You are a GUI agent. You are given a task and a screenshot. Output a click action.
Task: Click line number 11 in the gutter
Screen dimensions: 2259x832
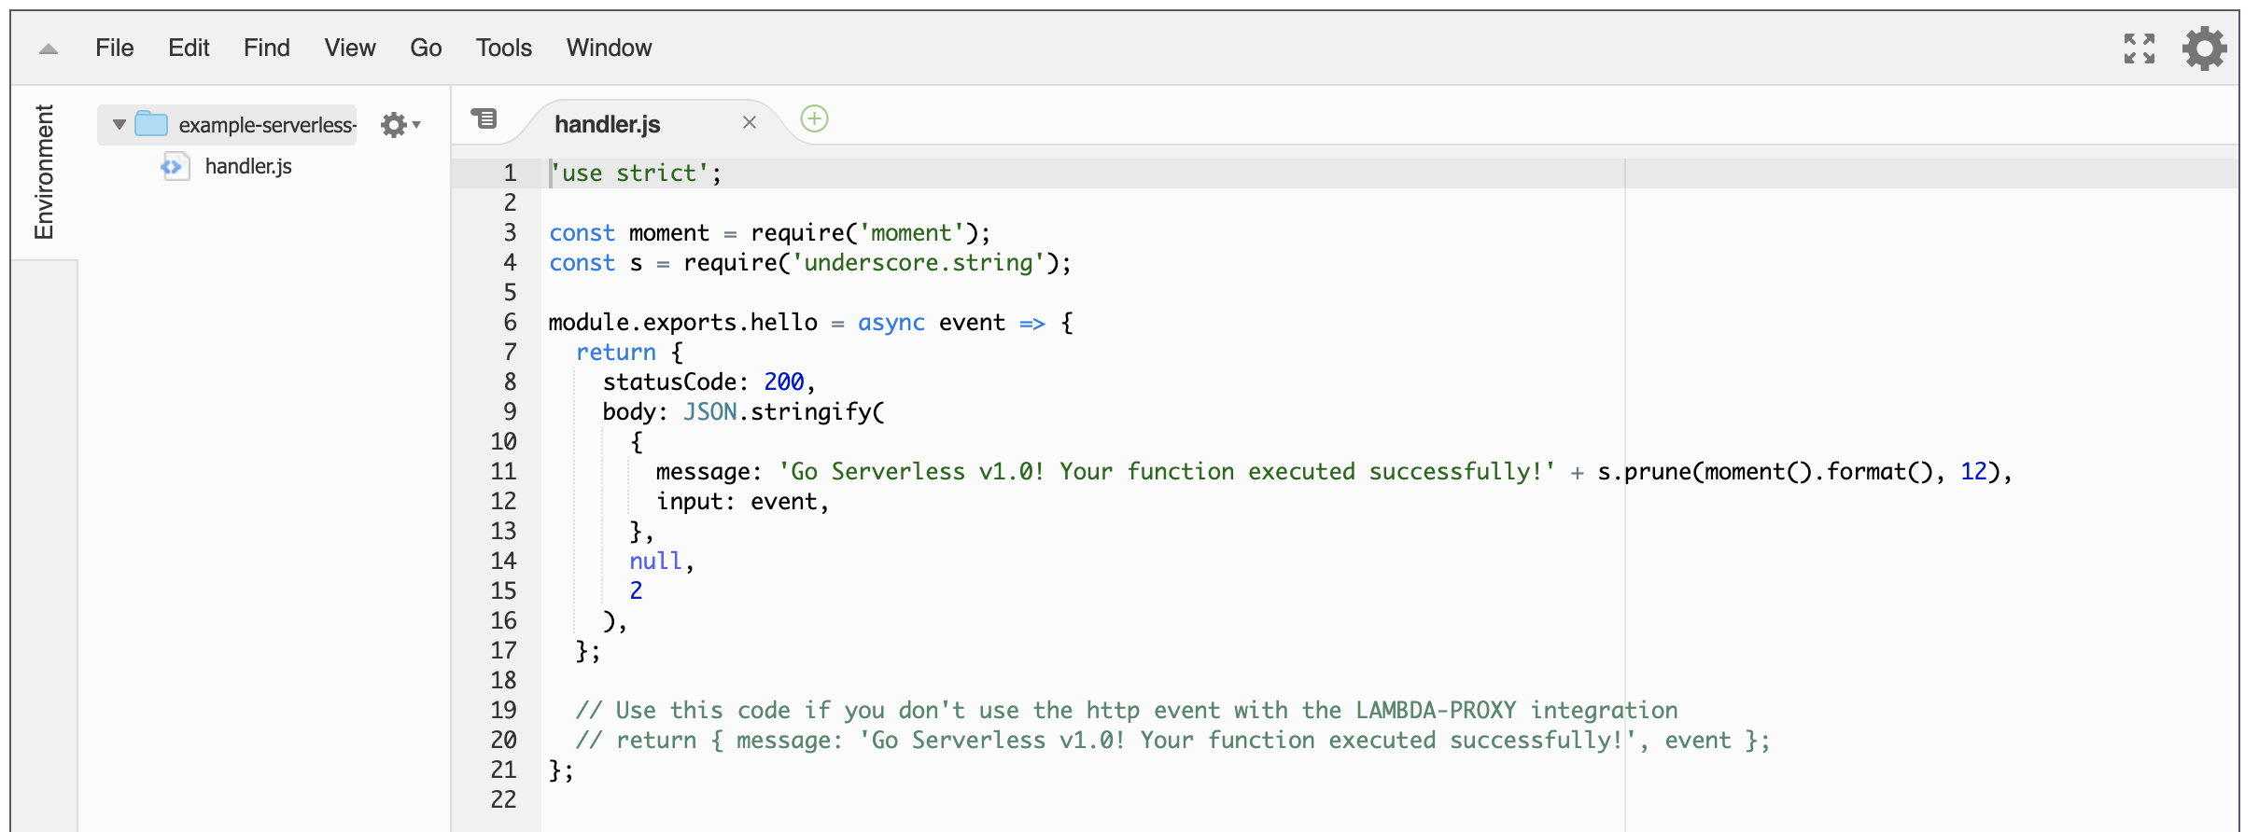[503, 472]
